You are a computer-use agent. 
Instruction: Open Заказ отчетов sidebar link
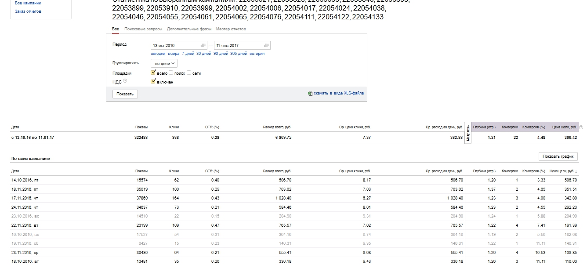click(28, 11)
